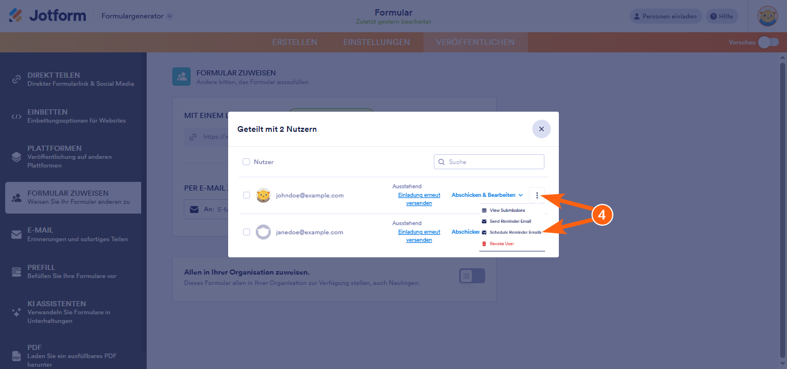The width and height of the screenshot is (787, 369).
Task: Check the Nutzer select-all checkbox
Action: 247,162
